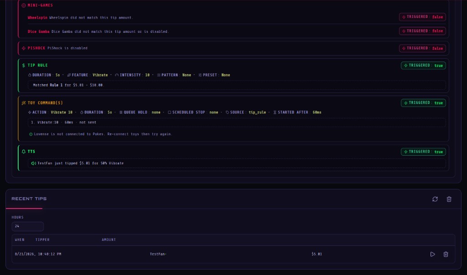The height and width of the screenshot is (275, 467).
Task: Click the Queue Hold pause icon
Action: click(121, 112)
